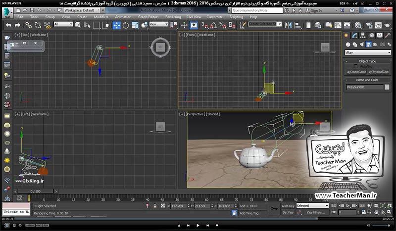This screenshot has height=231, width=396.
Task: Activate the Select and Rotate tool
Action: coord(126,25)
